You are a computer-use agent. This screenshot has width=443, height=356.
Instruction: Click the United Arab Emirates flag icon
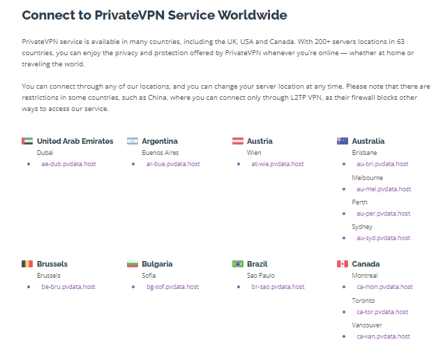27,141
